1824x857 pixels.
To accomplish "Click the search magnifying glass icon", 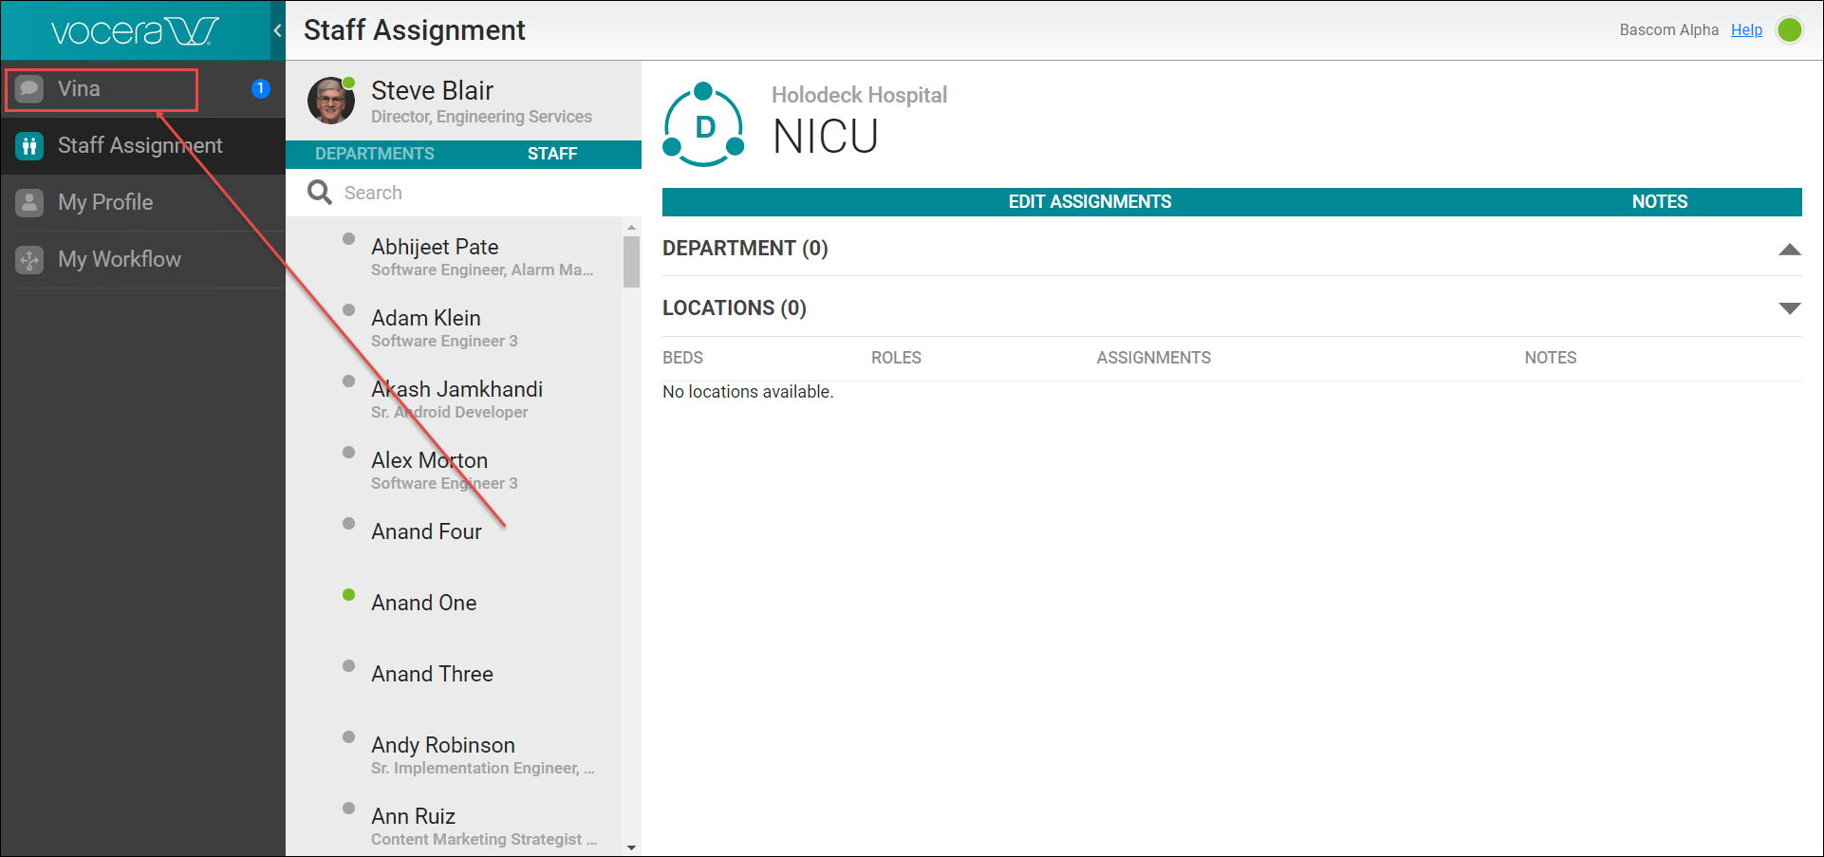I will [x=320, y=192].
